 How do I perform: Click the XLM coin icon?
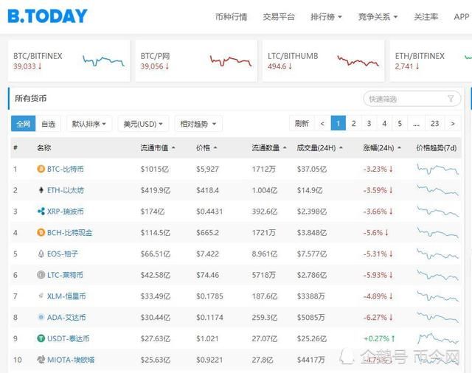(41, 296)
